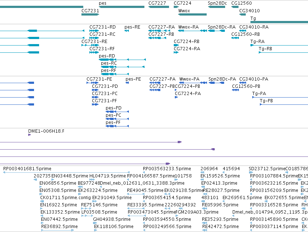Viewport: 308px width, 232px height.
Task: Click the CG7227 gene label
Action: 157,3
